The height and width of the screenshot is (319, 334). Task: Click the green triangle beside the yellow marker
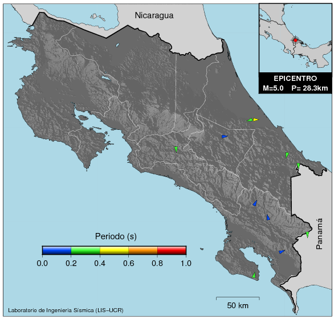[250, 120]
